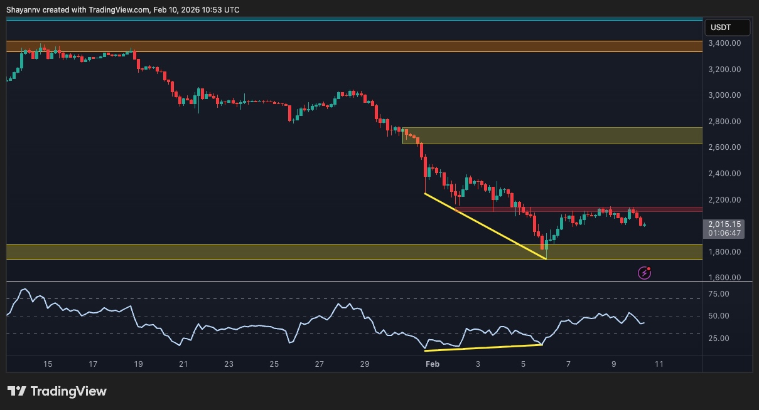Screen dimensions: 759x410
Task: Click date label 15 on time axis
Action: click(x=48, y=364)
